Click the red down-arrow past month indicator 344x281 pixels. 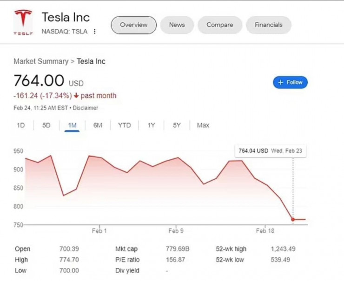[x=77, y=96]
